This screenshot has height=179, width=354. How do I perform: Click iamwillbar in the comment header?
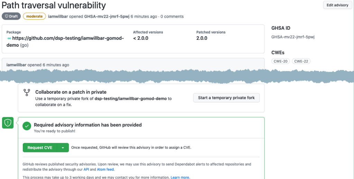pyautogui.click(x=17, y=65)
